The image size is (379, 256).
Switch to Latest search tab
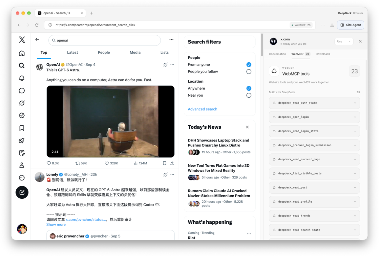[72, 52]
